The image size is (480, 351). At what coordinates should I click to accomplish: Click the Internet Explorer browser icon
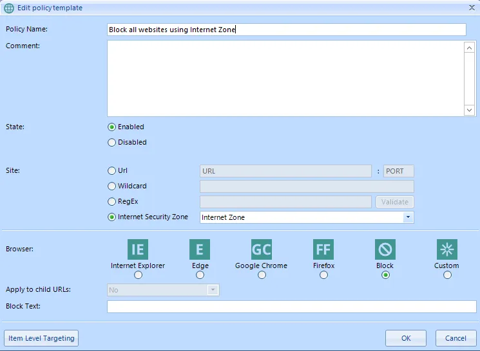[138, 249]
